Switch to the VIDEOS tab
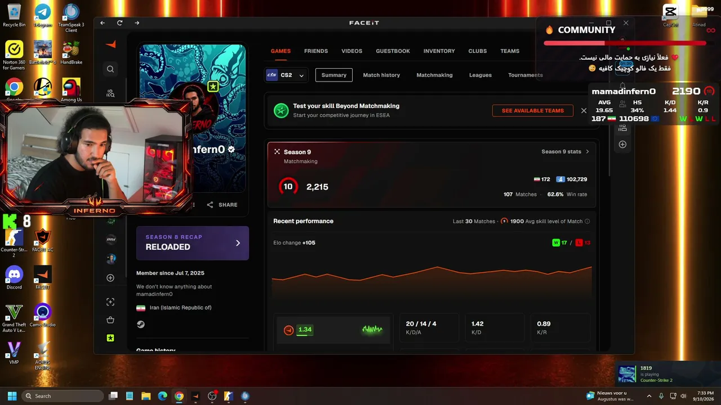This screenshot has width=721, height=405. coord(352,51)
